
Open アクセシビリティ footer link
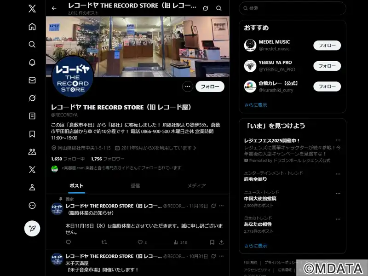(257, 270)
